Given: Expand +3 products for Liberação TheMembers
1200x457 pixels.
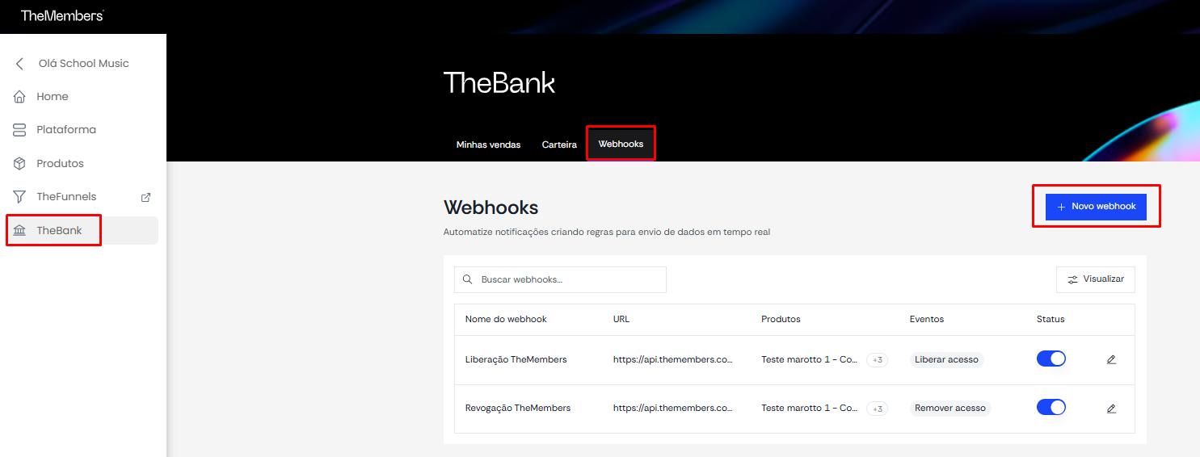Looking at the screenshot, I should point(877,360).
